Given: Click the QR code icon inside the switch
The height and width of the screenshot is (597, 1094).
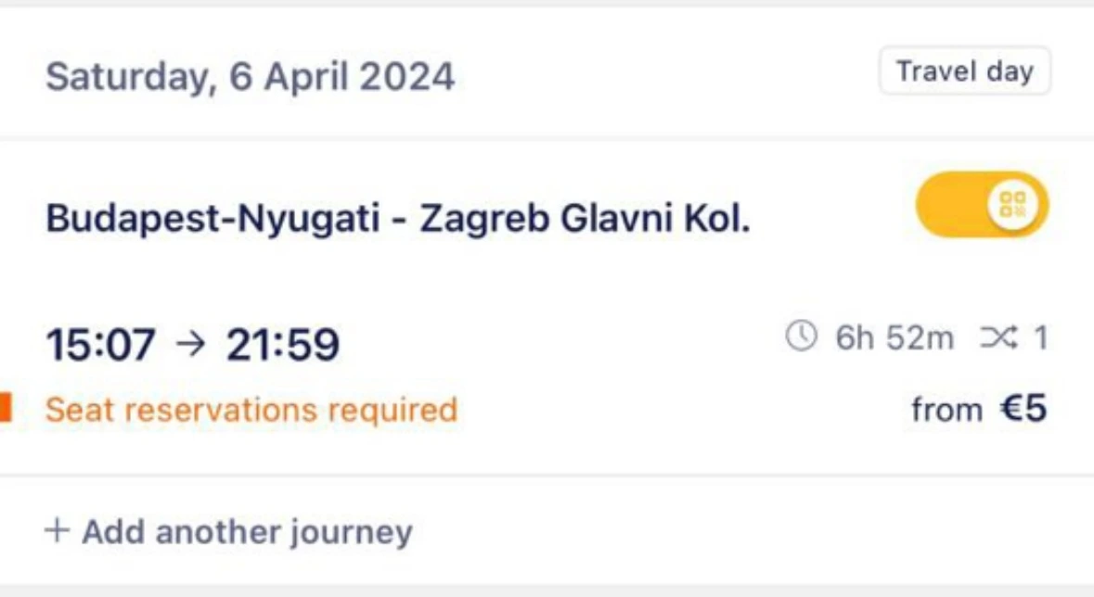Looking at the screenshot, I should (1011, 205).
